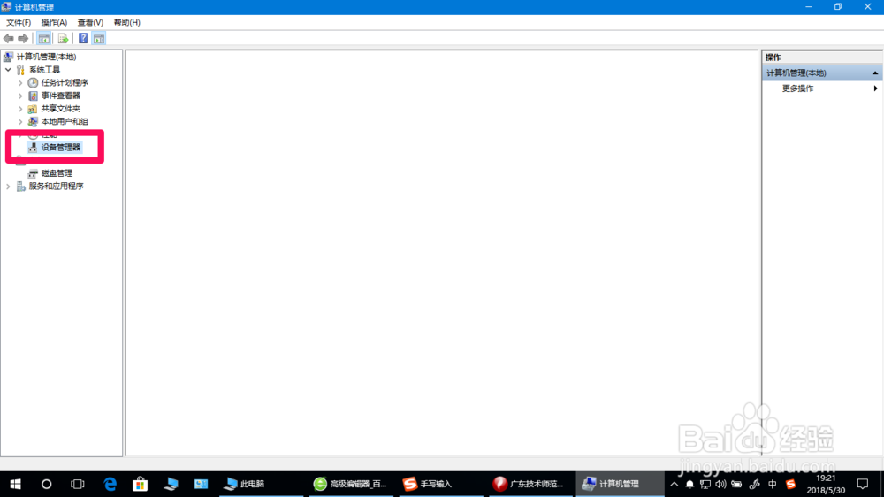
Task: Expand the 共享文件夹 node arrow
Action: (x=20, y=108)
